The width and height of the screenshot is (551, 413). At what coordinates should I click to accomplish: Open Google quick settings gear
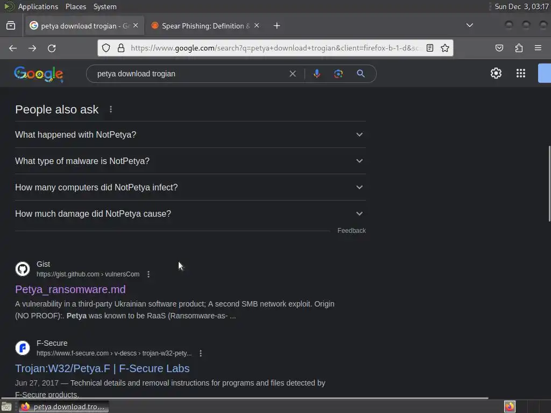coord(496,73)
